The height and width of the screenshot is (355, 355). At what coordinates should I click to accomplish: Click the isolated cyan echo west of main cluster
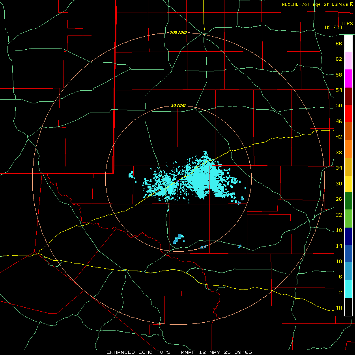click(x=131, y=175)
